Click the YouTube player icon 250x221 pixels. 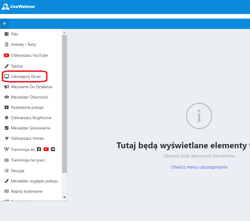(7, 55)
